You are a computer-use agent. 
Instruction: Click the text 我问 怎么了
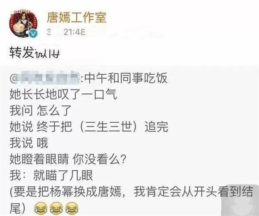point(41,111)
